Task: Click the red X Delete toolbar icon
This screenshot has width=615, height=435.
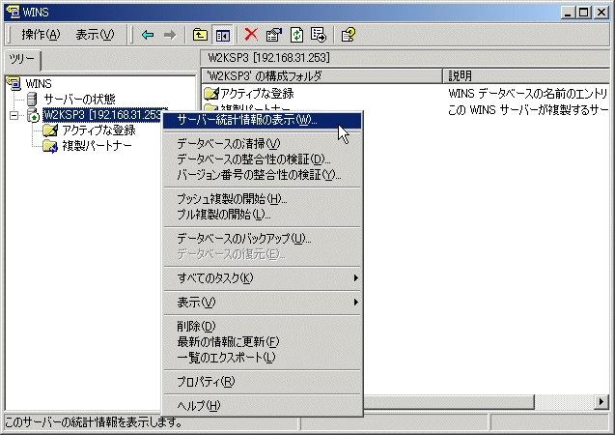Action: tap(251, 35)
